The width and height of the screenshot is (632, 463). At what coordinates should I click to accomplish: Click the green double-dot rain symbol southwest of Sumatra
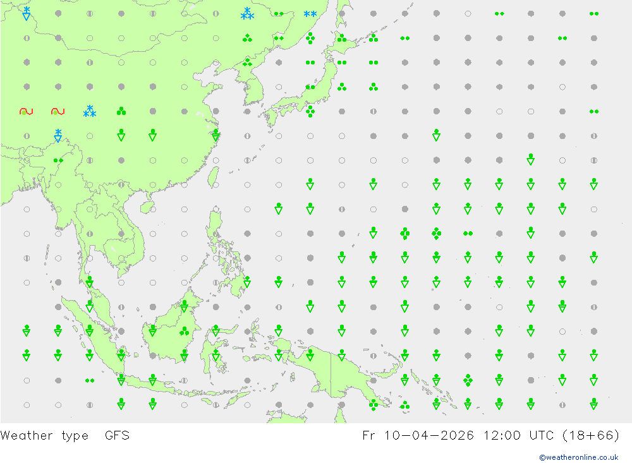pos(90,380)
